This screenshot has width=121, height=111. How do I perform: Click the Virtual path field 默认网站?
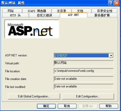[x=84, y=63]
